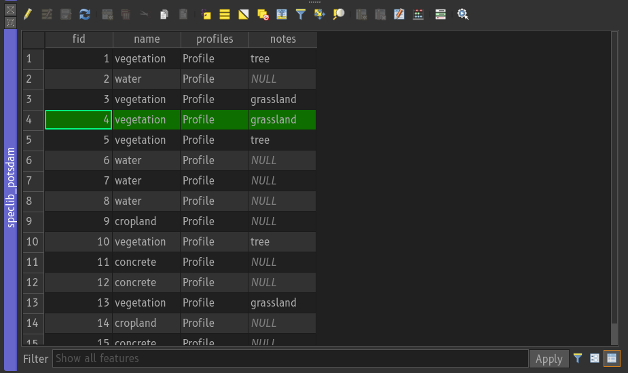Zoom map to selected rows magnifier icon
The image size is (628, 373).
[338, 14]
